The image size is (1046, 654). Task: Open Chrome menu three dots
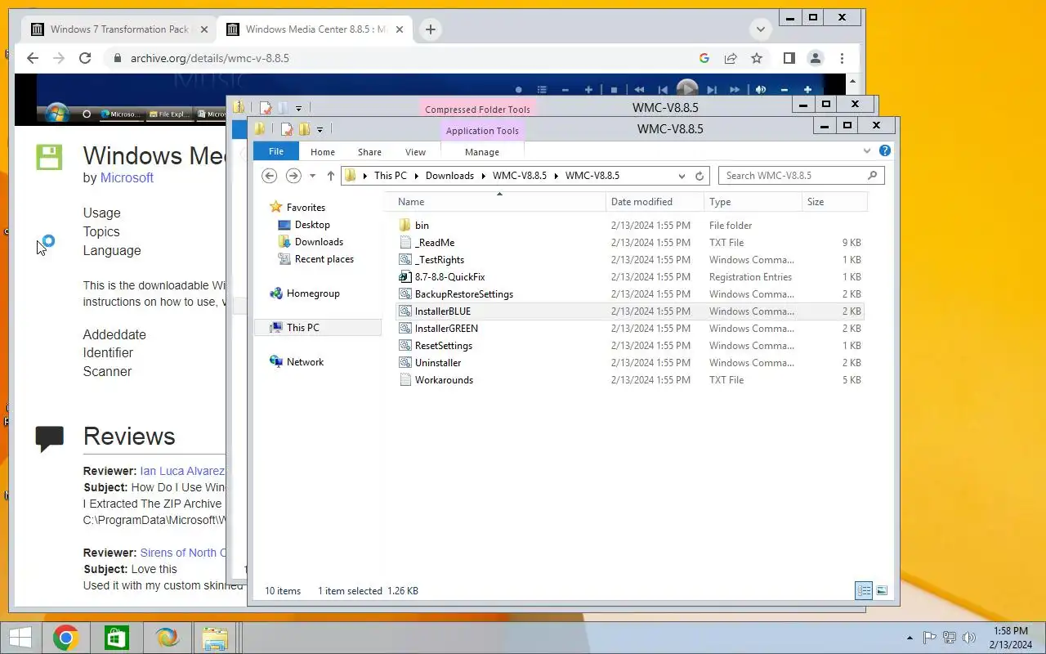[842, 58]
